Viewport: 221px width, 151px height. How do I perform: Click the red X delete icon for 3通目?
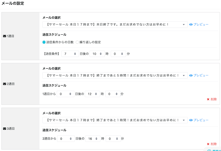point(208,144)
